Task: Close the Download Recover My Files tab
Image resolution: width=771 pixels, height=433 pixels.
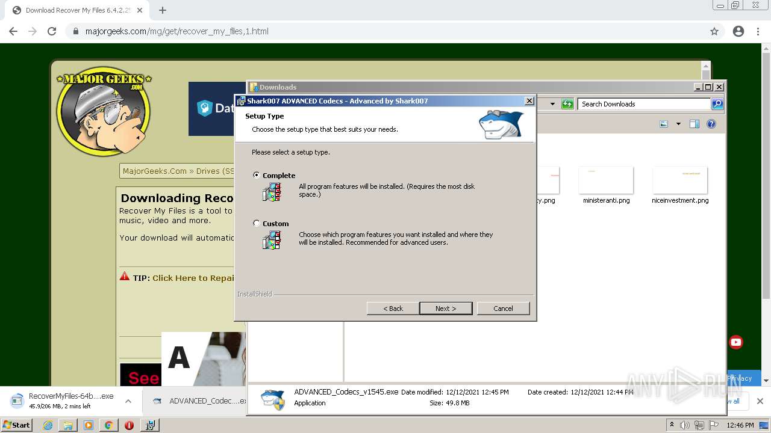Action: click(x=140, y=10)
